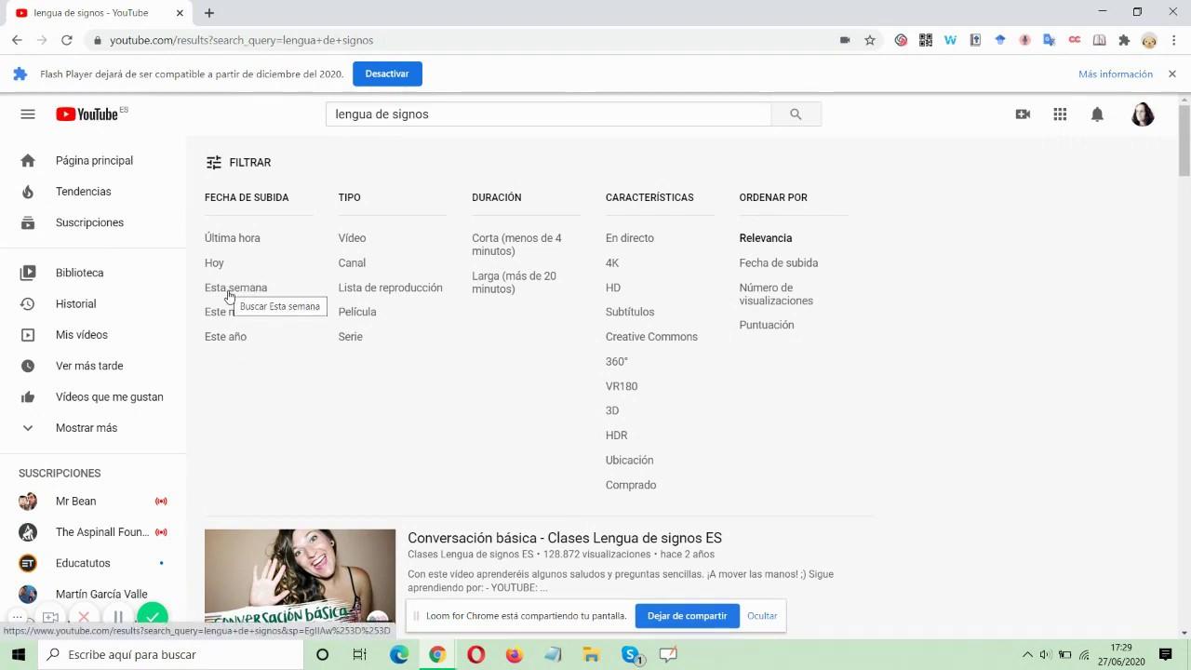Finish recording with the green checkmark

coord(152,617)
